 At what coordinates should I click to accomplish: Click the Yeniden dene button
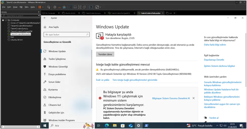point(105,54)
